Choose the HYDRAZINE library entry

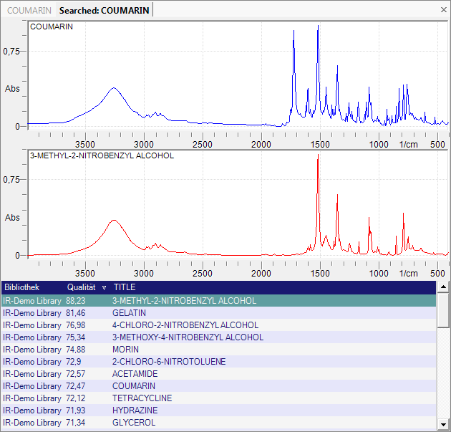click(x=135, y=411)
